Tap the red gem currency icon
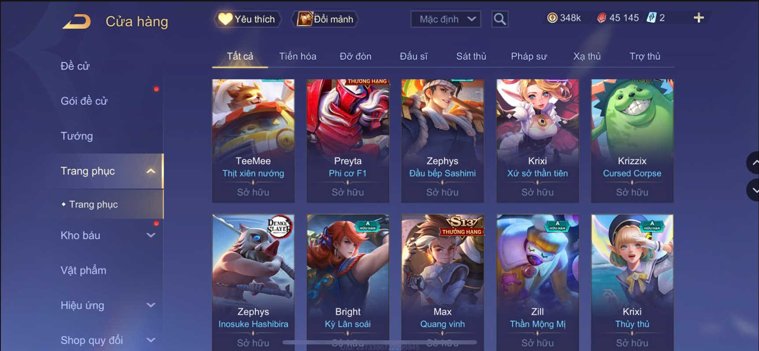 (x=601, y=18)
